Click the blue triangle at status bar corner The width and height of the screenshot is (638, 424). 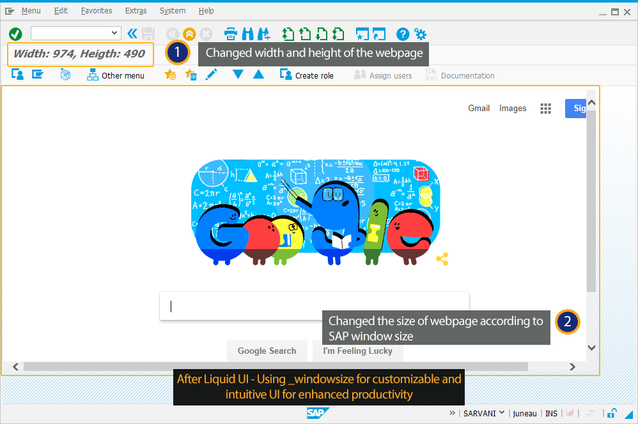pos(630,414)
